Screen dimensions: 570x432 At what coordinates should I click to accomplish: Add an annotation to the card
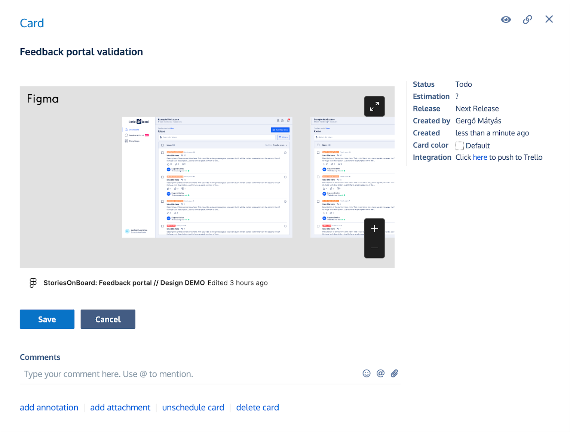click(x=49, y=407)
